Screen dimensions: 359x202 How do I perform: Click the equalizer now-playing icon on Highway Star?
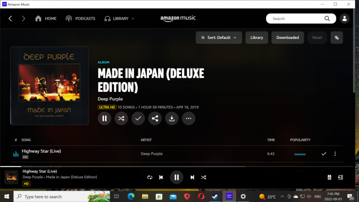[16, 154]
